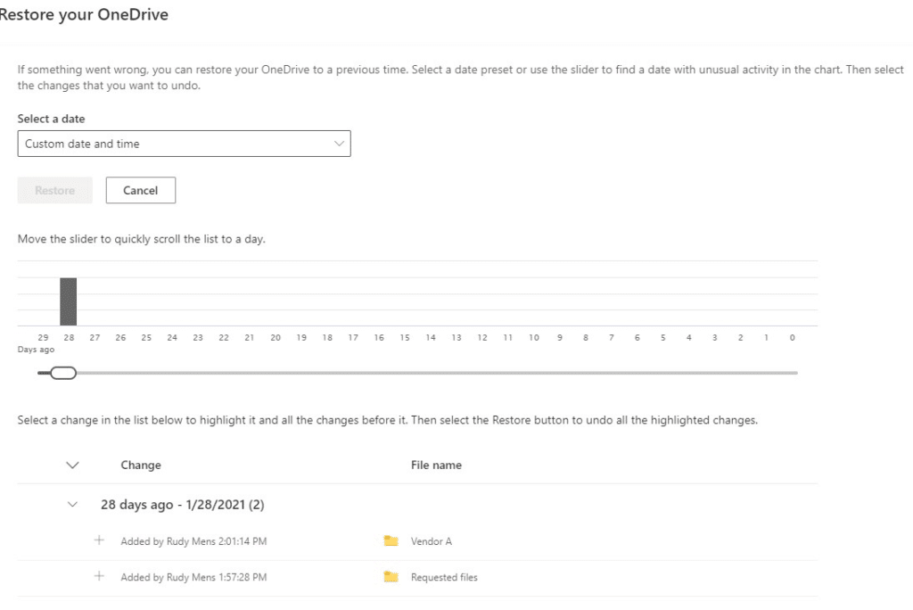
Task: Select the Vendor A file name
Action: click(432, 541)
